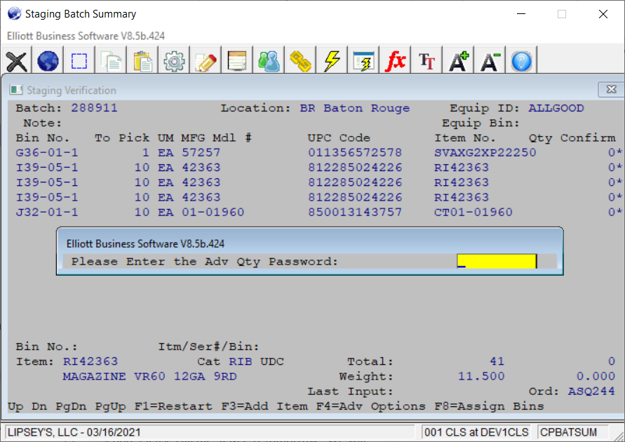Click the black X cancel toolbar icon
Screen dimensions: 625x442
coord(17,61)
